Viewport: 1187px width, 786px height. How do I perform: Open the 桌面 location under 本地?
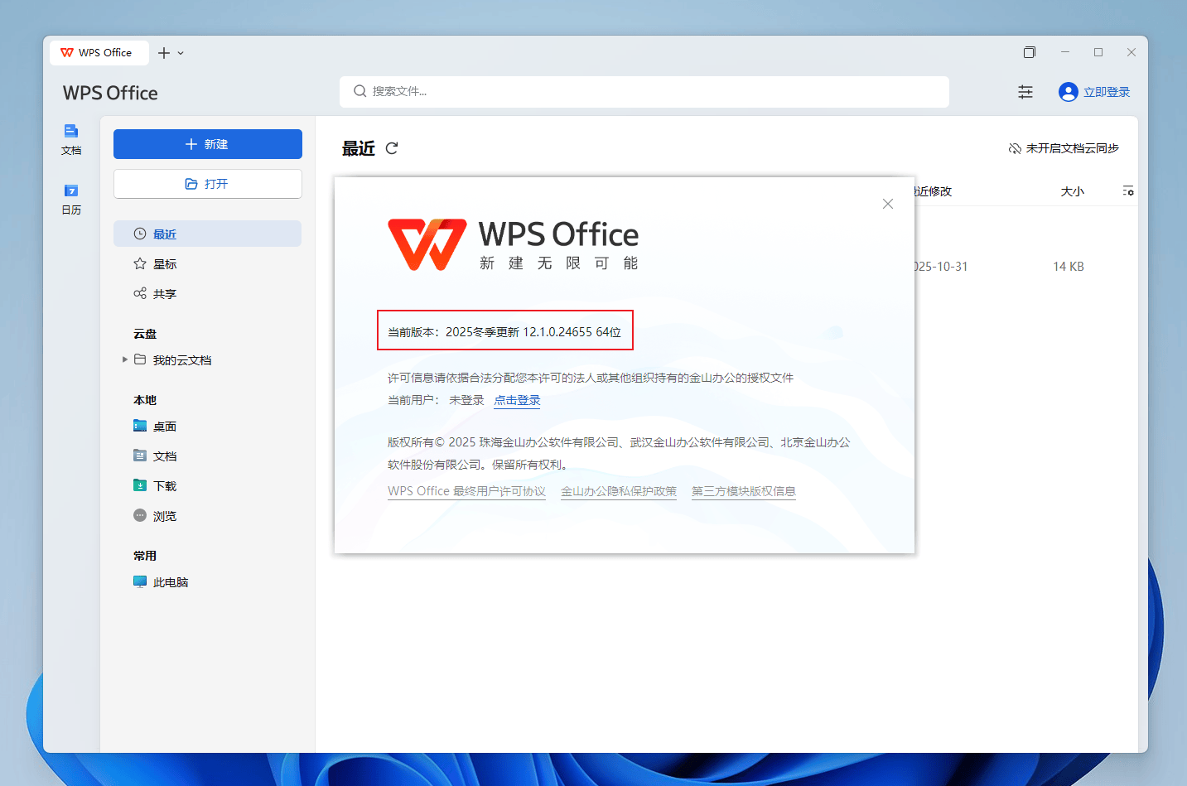163,426
